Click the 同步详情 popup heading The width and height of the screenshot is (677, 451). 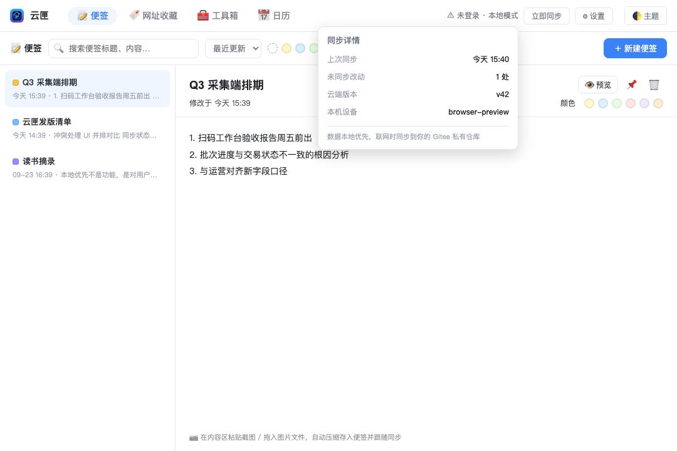[344, 40]
